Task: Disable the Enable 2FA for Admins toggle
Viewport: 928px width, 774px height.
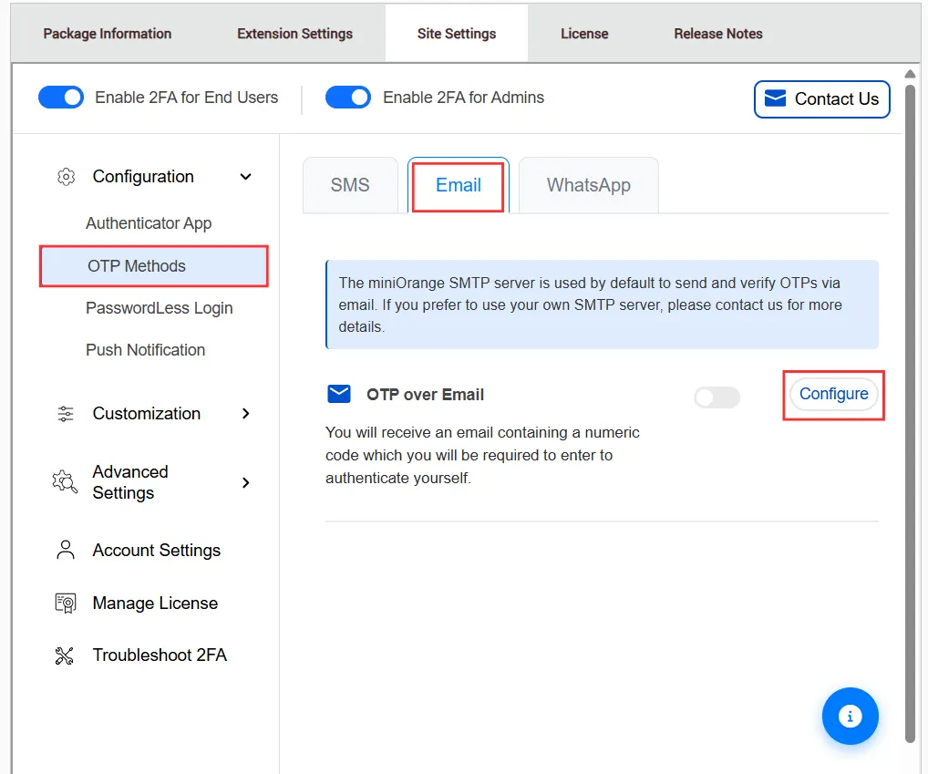Action: (x=347, y=97)
